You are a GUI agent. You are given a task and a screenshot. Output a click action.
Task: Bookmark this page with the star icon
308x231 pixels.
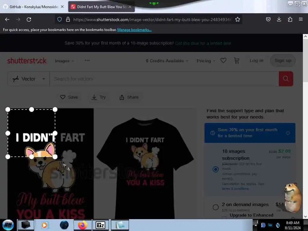coord(238,19)
